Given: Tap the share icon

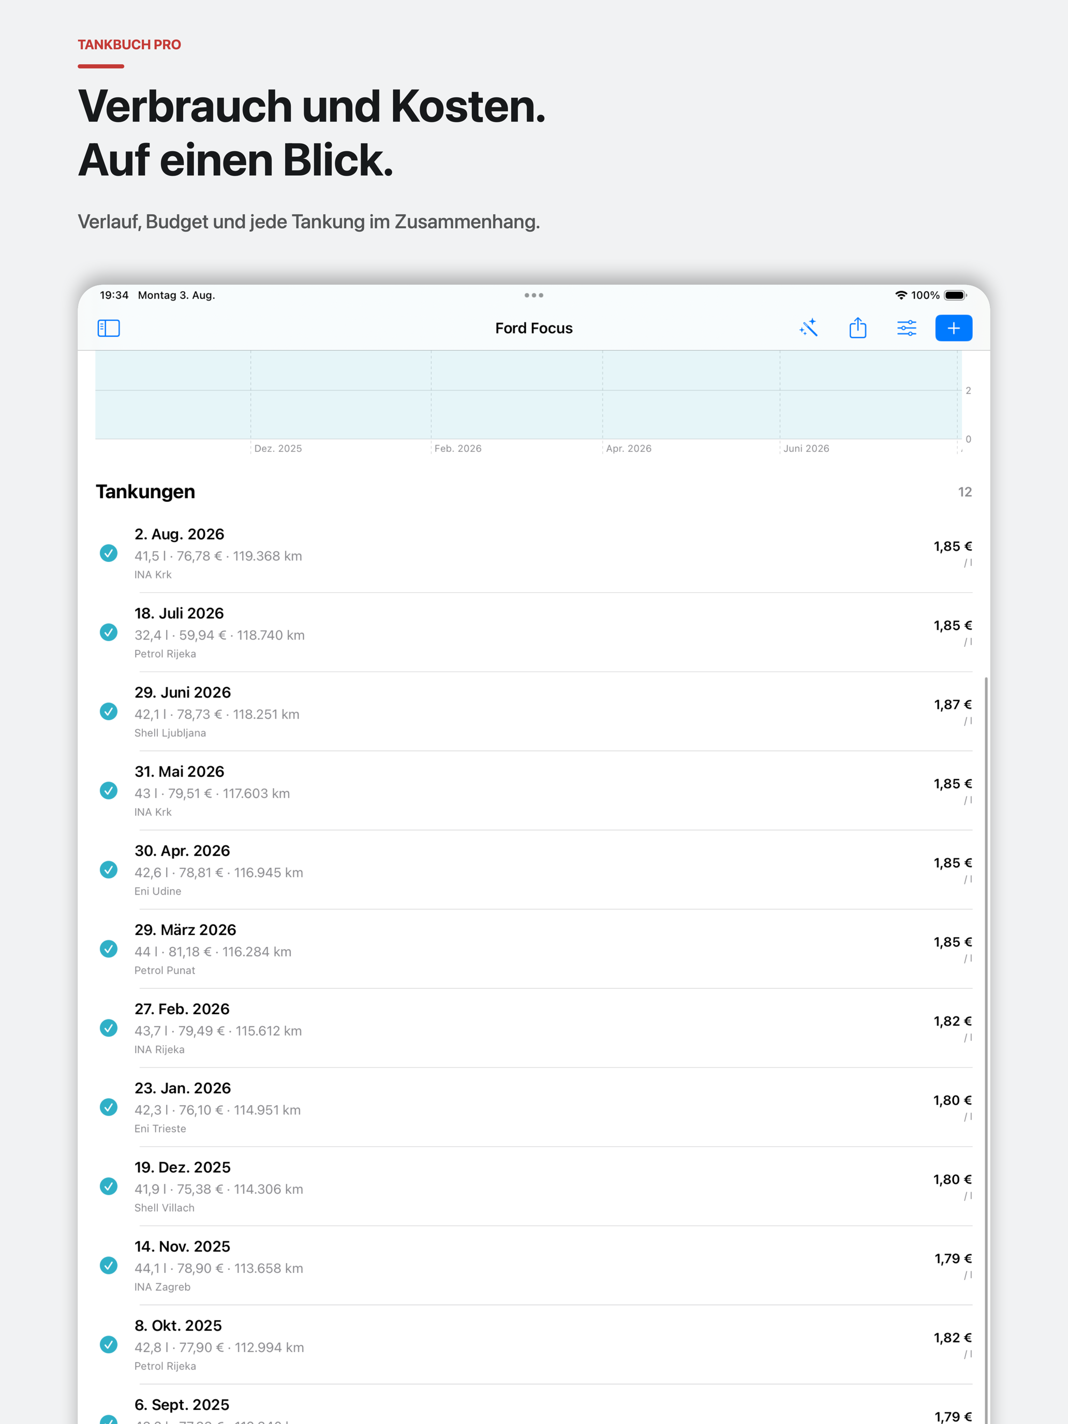Looking at the screenshot, I should (857, 328).
